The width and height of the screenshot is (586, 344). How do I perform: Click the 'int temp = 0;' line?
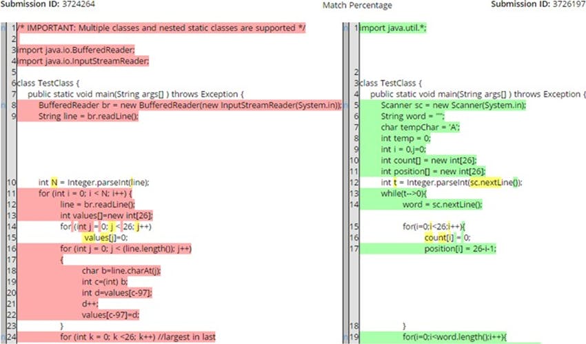pyautogui.click(x=406, y=138)
